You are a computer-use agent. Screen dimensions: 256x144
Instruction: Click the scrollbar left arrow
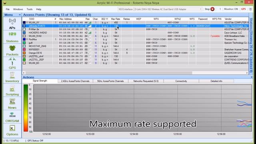(24, 73)
